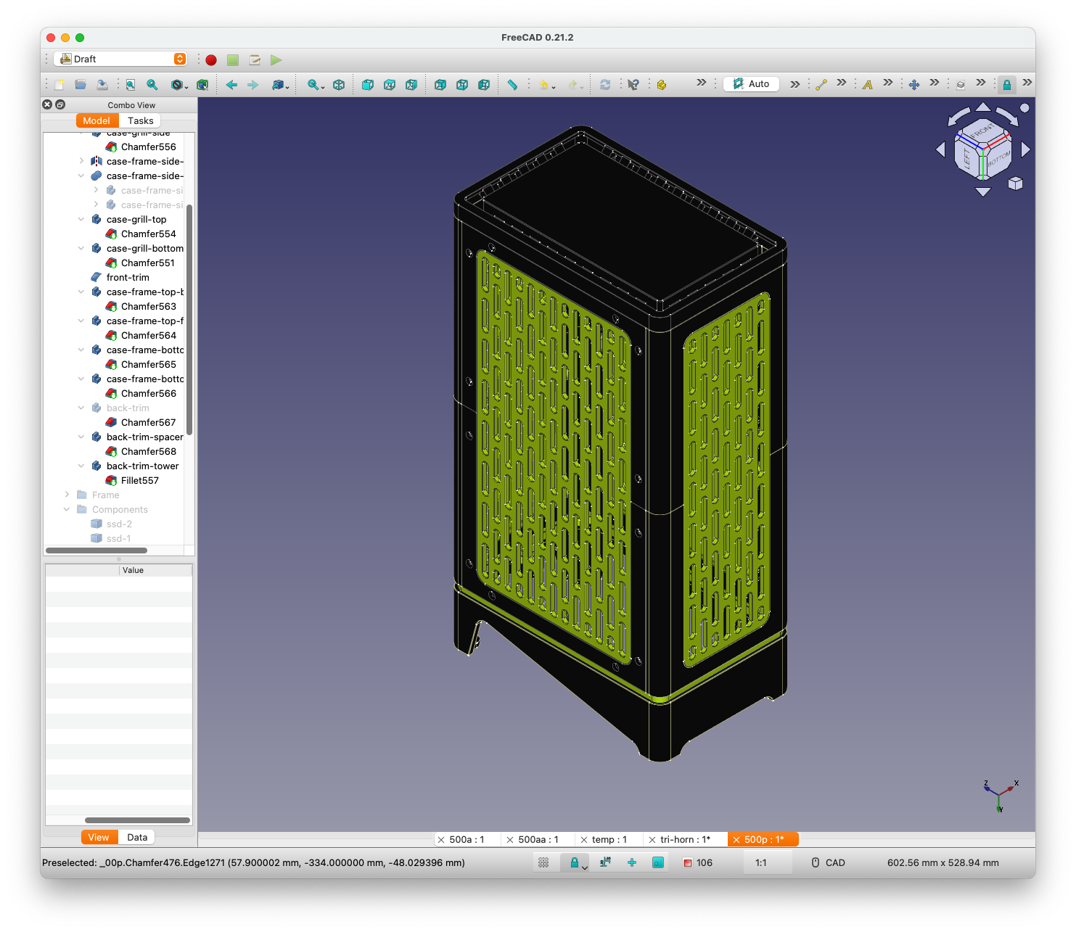Click the green play Execute macro icon
The image size is (1076, 932).
[x=276, y=60]
